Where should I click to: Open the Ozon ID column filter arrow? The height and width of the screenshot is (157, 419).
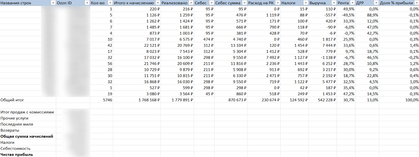[x=87, y=3]
